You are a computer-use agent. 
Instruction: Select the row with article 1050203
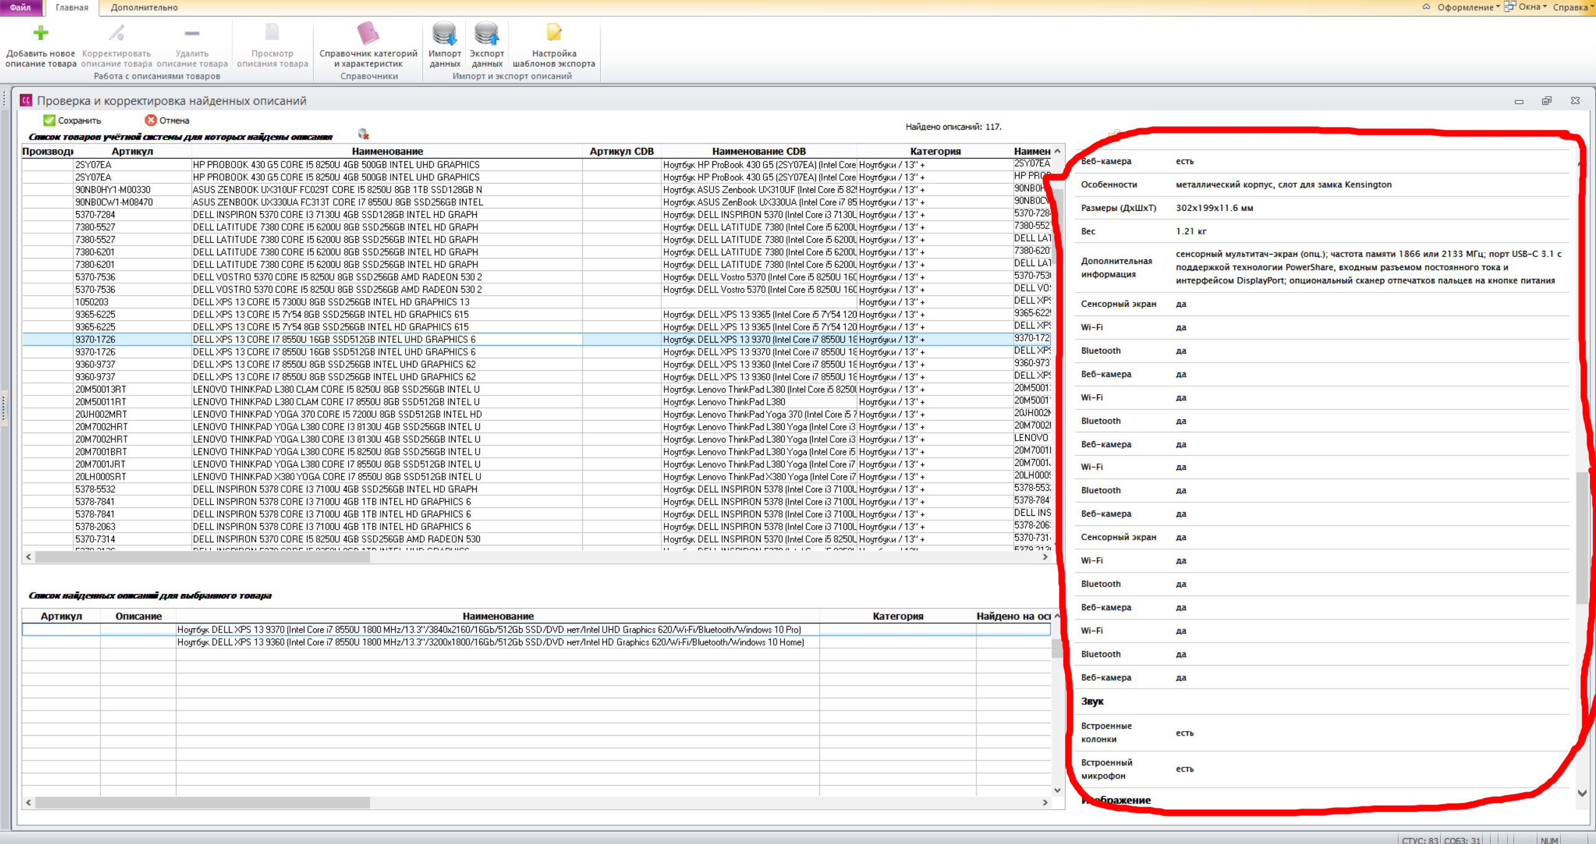click(537, 302)
